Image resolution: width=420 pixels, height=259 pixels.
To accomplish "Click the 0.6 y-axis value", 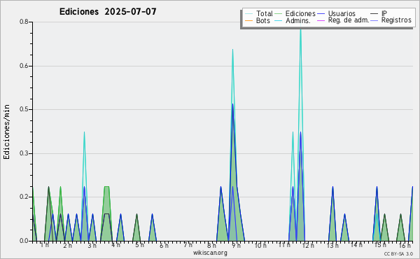I will point(24,66).
